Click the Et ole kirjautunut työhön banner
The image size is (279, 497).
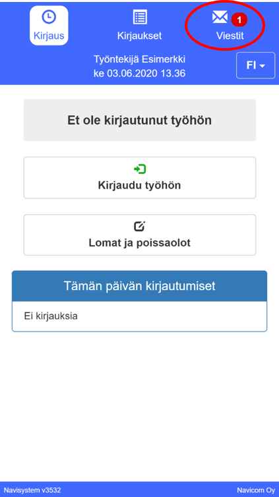[140, 120]
